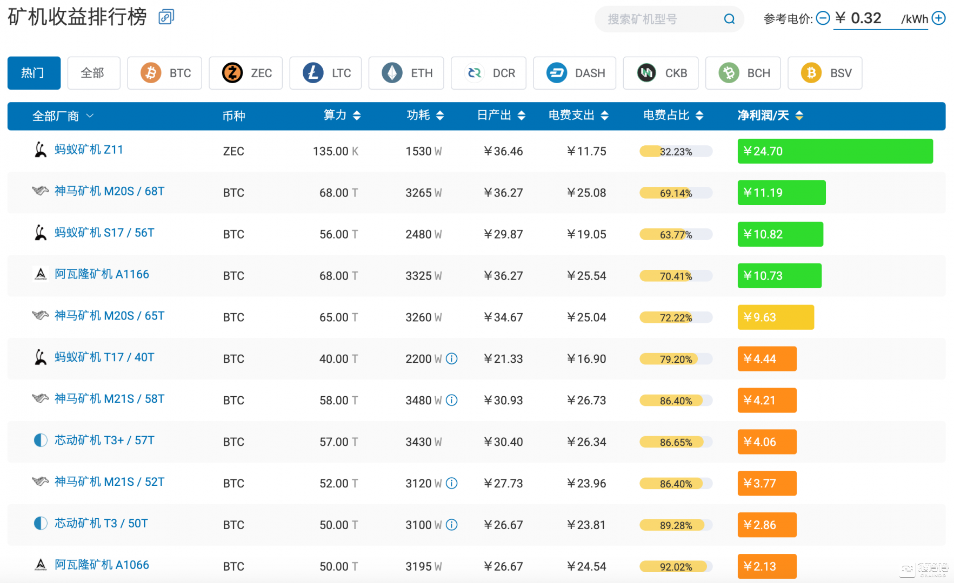This screenshot has width=954, height=583.
Task: Click Antminer logo in Z11 row
Action: click(41, 150)
